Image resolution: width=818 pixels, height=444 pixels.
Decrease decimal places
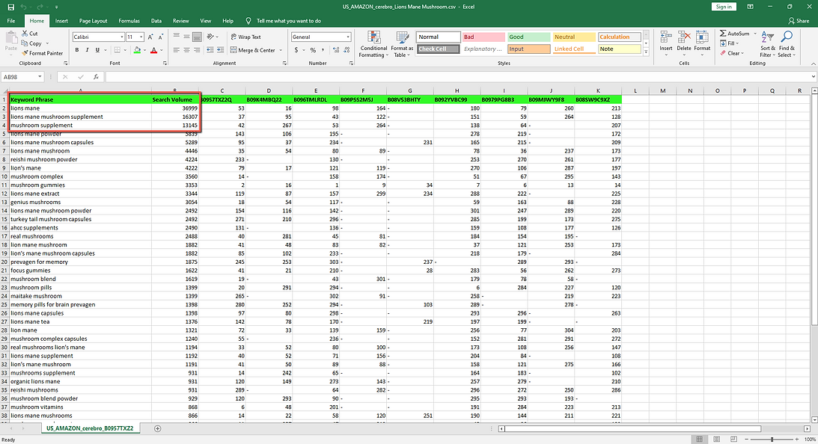click(x=347, y=50)
